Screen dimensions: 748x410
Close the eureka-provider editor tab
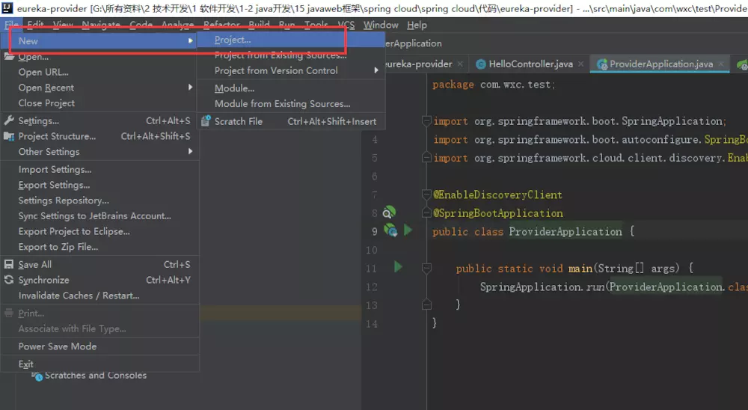click(460, 64)
